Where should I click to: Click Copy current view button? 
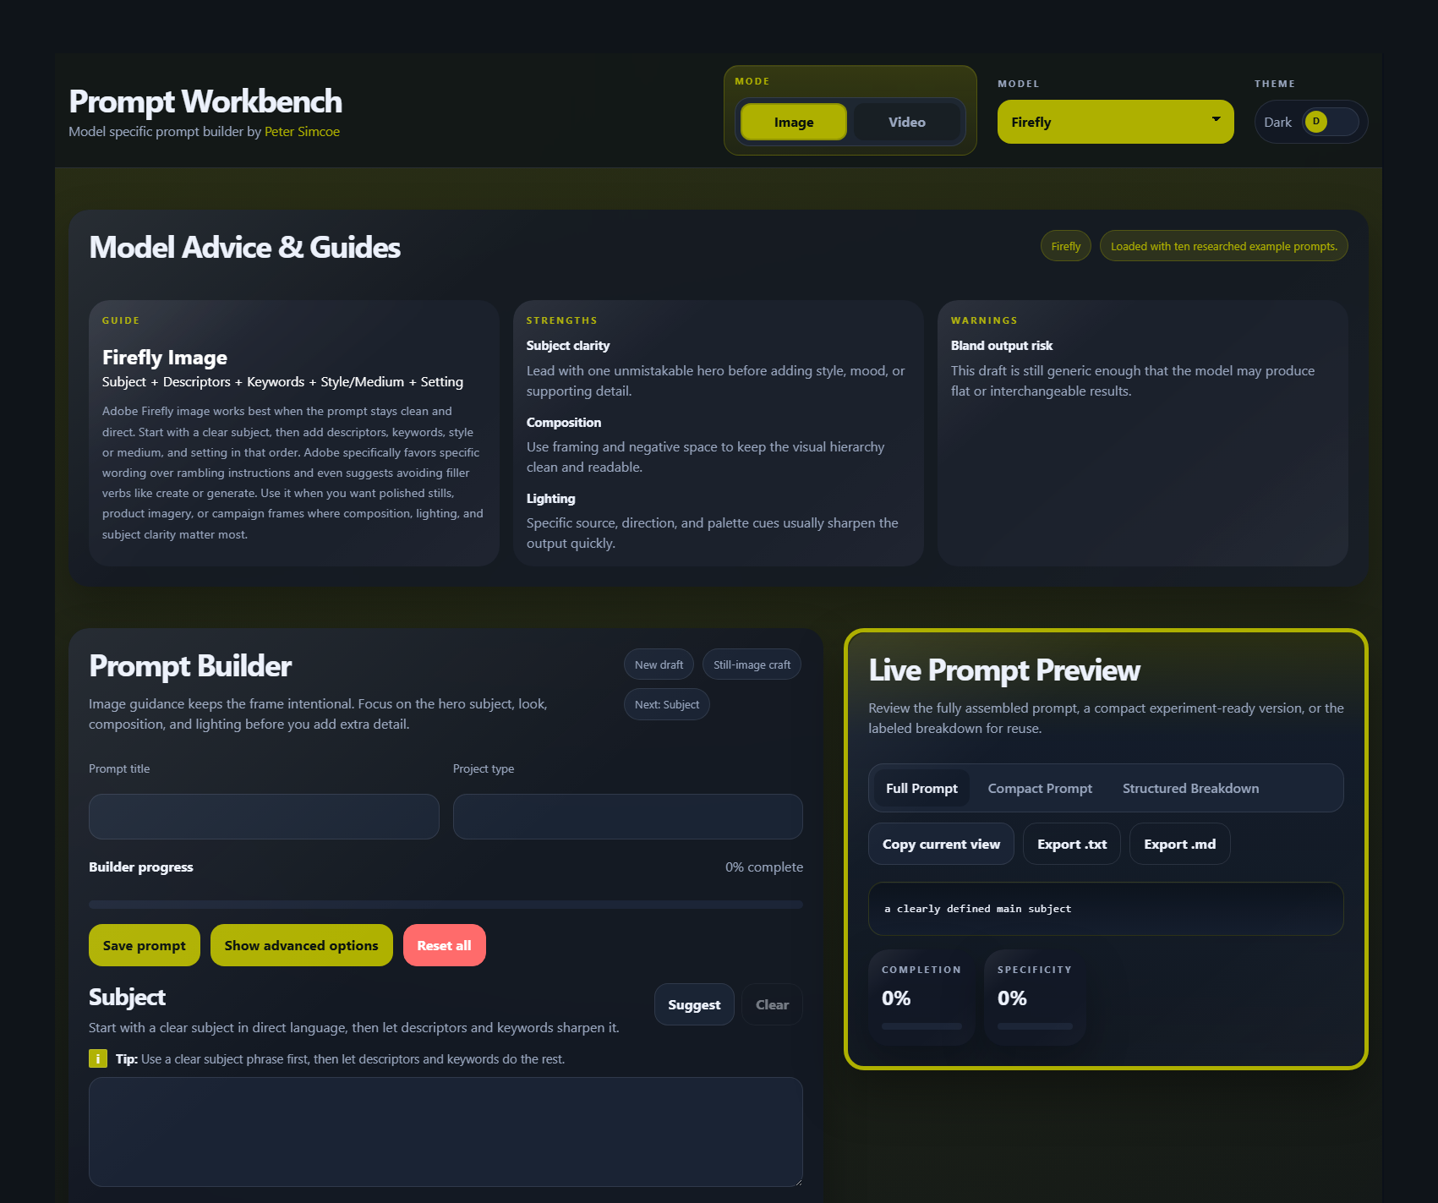[x=940, y=844]
